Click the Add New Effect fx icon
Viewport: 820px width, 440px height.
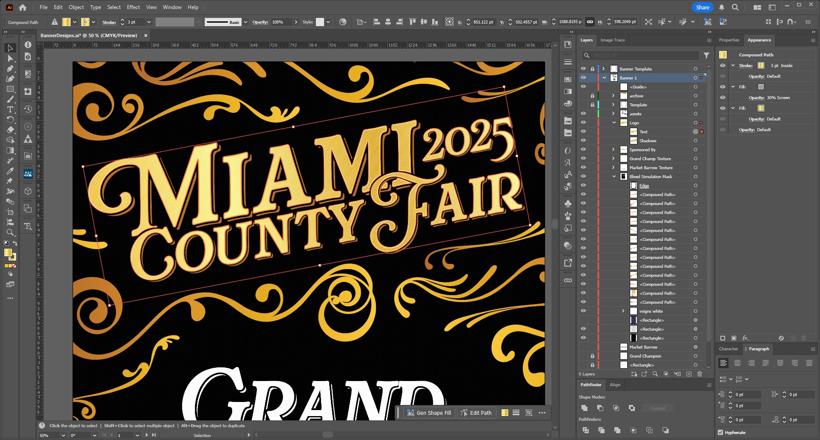pyautogui.click(x=745, y=338)
